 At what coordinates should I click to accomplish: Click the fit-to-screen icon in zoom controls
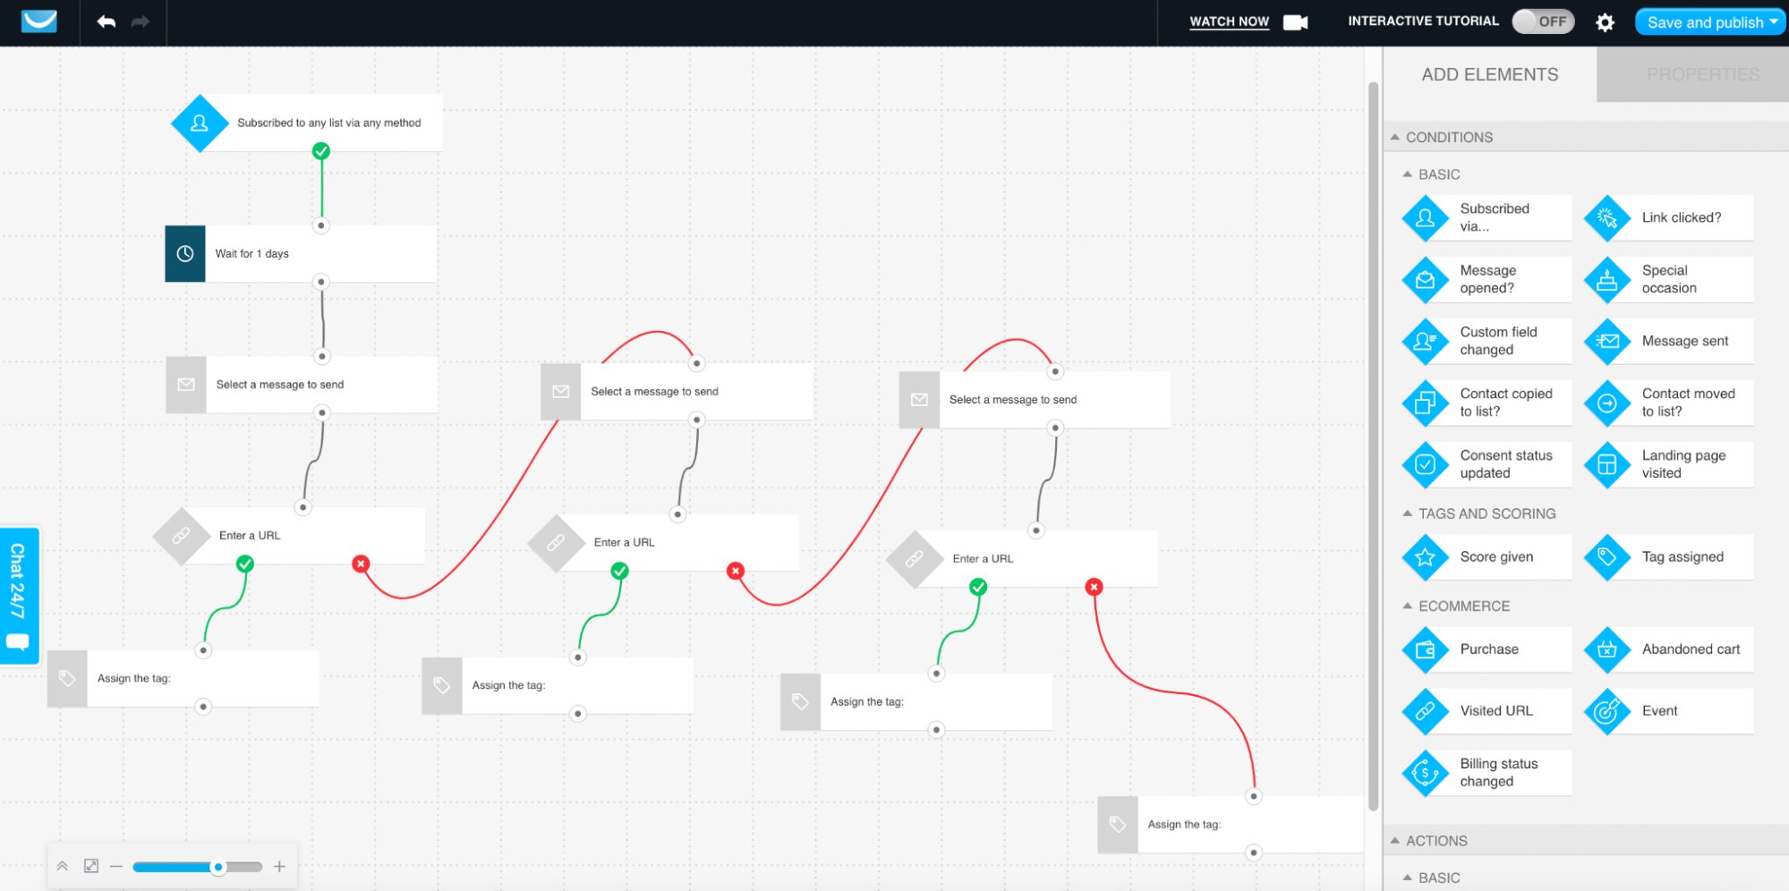coord(90,866)
